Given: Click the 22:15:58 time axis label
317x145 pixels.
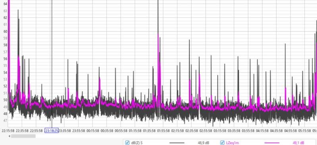Looking at the screenshot, I should tap(8, 131).
